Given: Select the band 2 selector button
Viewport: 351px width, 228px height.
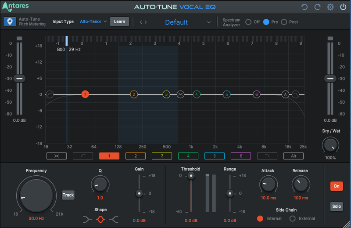Looking at the screenshot, I should point(136,156).
